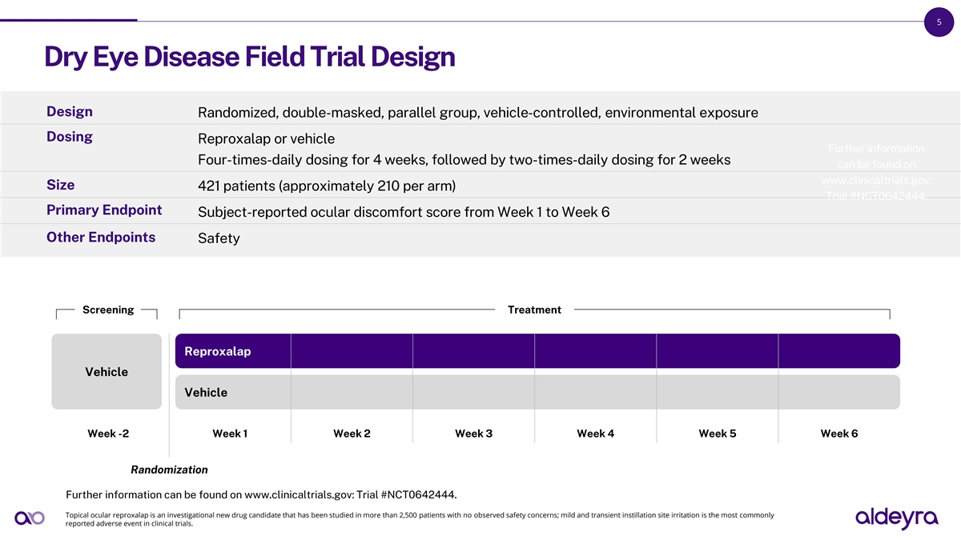Select the Other Endpoints row heading
Image resolution: width=961 pixels, height=540 pixels.
(101, 237)
